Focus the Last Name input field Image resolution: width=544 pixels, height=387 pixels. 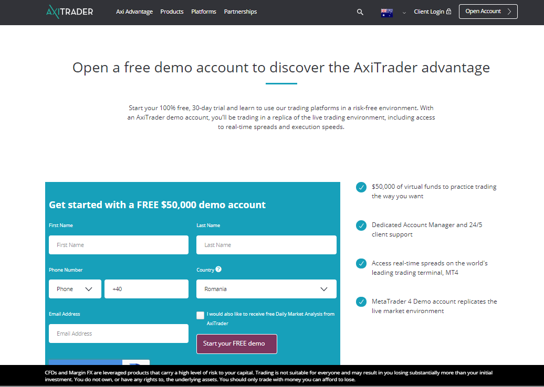coord(266,245)
